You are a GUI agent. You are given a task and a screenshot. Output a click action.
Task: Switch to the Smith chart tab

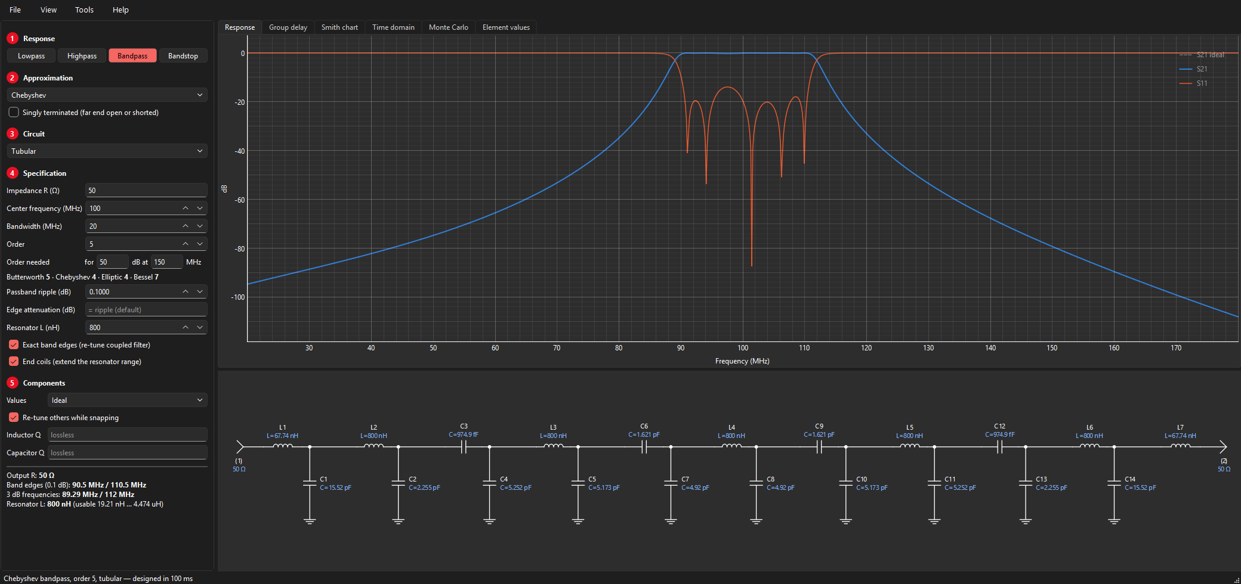(339, 27)
